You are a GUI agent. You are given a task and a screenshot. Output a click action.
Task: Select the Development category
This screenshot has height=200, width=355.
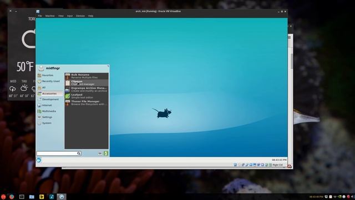(50, 99)
